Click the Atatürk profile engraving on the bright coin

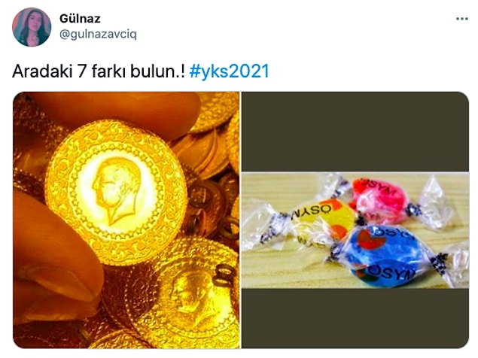(117, 190)
